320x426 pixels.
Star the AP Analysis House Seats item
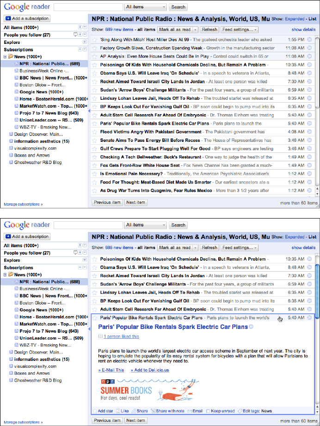tap(94, 56)
